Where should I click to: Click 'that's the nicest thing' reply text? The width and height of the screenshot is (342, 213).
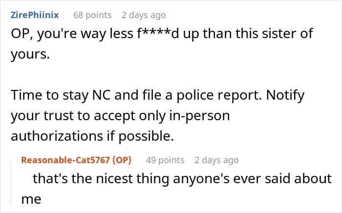[101, 178]
